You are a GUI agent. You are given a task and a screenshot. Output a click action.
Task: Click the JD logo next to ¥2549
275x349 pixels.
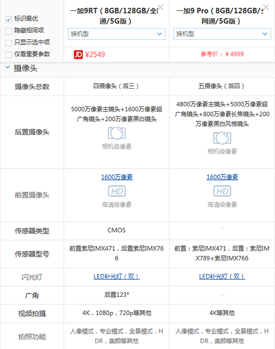point(78,55)
